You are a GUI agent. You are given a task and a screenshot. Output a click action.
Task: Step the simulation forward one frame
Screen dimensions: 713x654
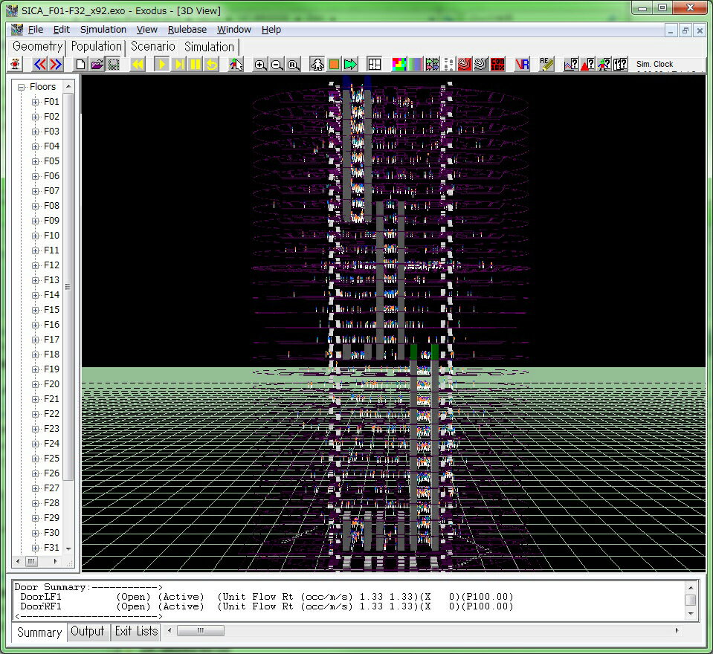pos(179,64)
